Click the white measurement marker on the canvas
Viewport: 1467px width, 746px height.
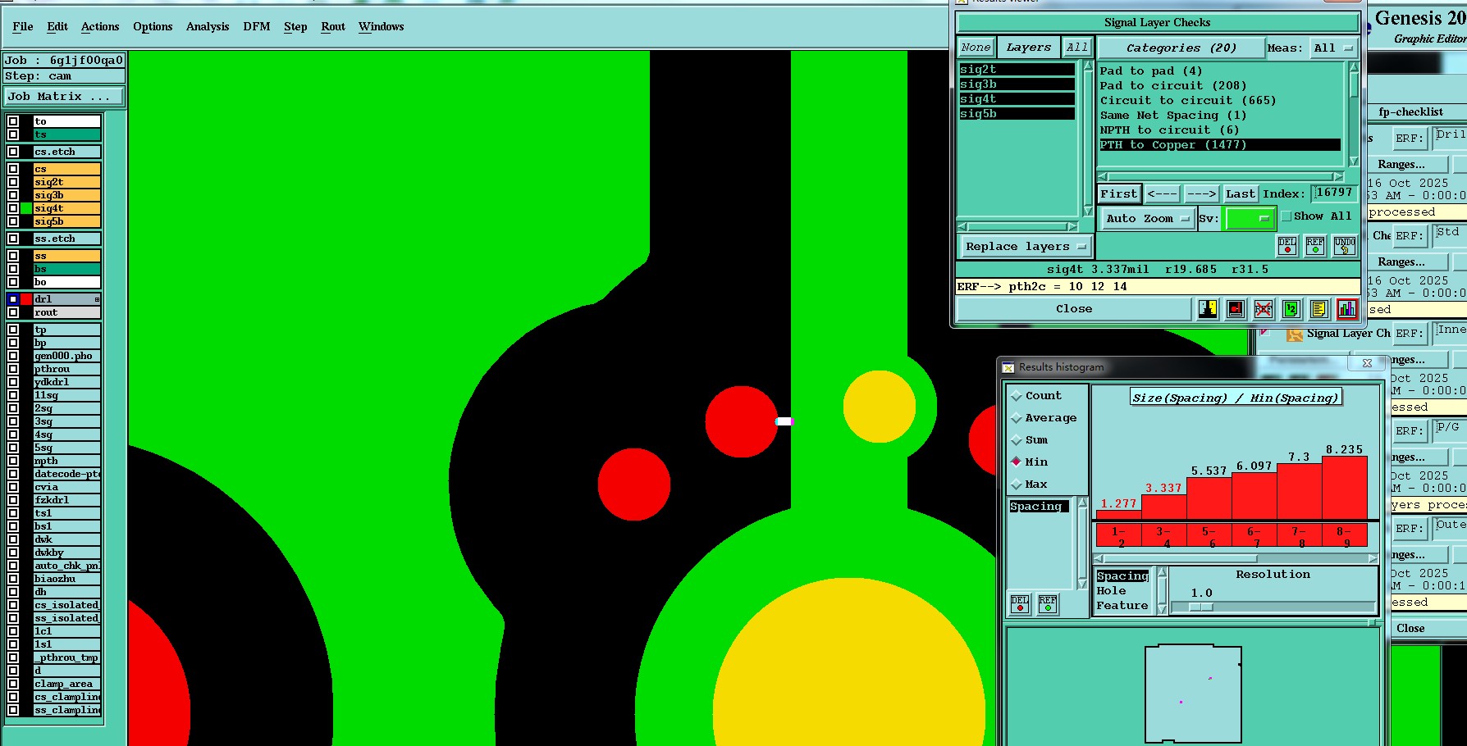(x=784, y=421)
